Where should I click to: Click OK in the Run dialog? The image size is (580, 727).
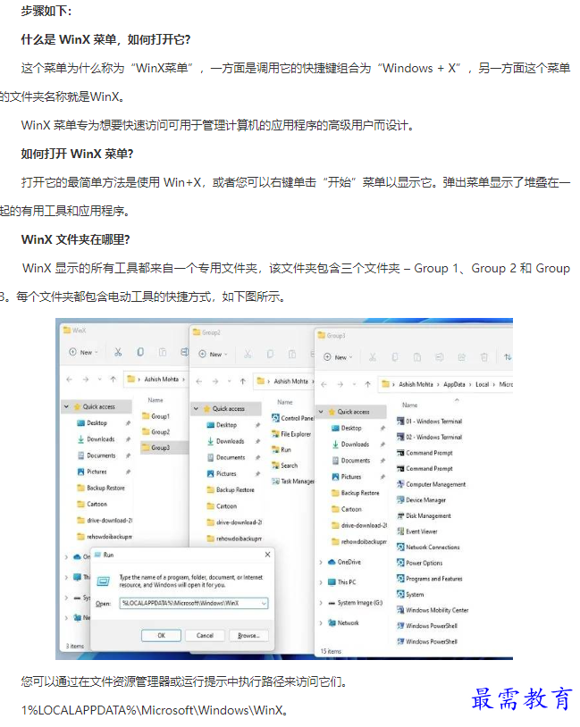(161, 635)
